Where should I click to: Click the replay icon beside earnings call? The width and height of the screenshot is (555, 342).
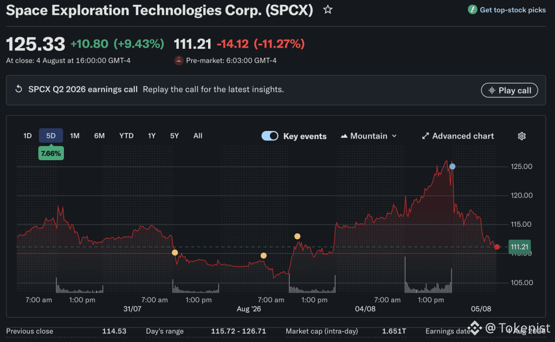(x=19, y=89)
